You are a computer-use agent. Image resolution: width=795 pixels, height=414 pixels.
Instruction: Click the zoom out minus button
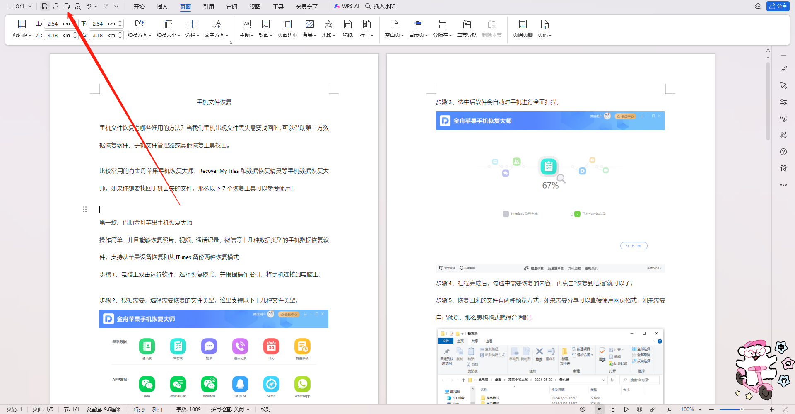click(x=711, y=409)
